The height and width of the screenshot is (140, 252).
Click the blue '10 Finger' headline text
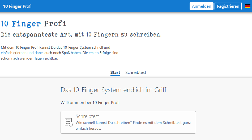point(21,24)
